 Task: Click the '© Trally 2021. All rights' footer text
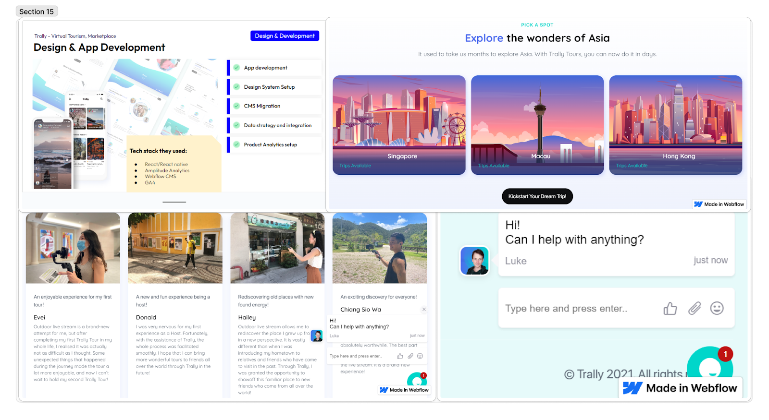pos(623,374)
